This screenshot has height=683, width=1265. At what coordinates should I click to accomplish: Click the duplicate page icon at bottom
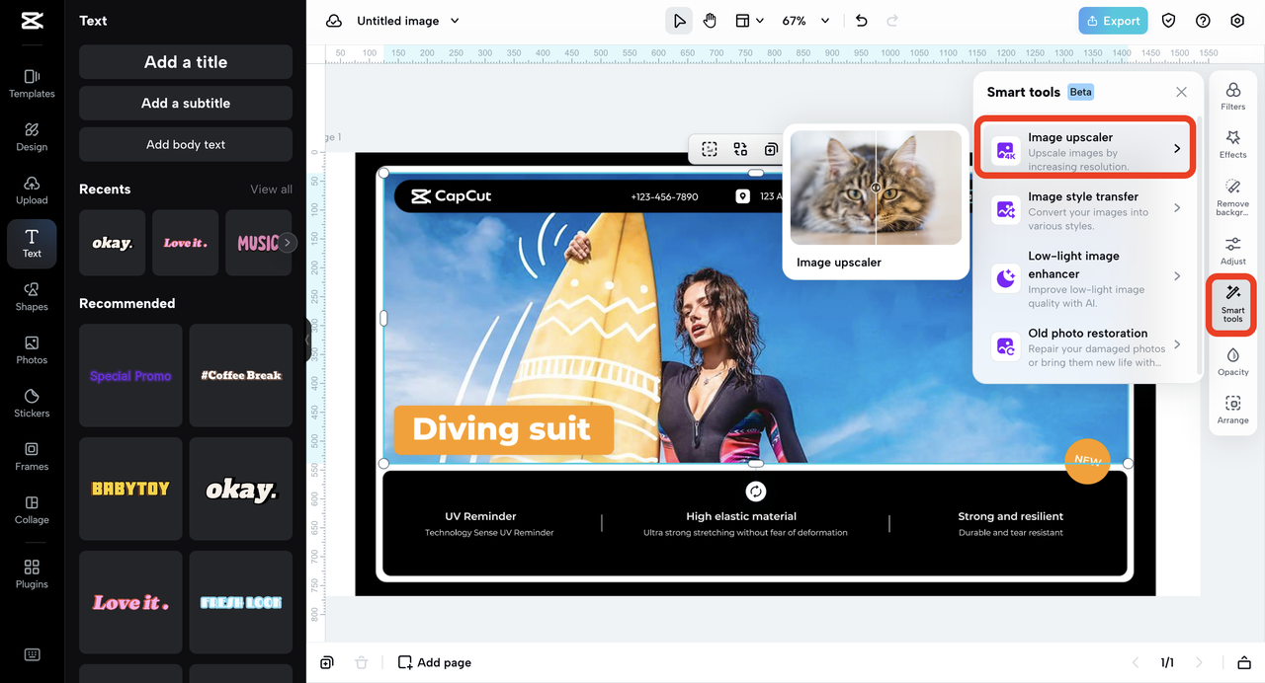point(327,662)
